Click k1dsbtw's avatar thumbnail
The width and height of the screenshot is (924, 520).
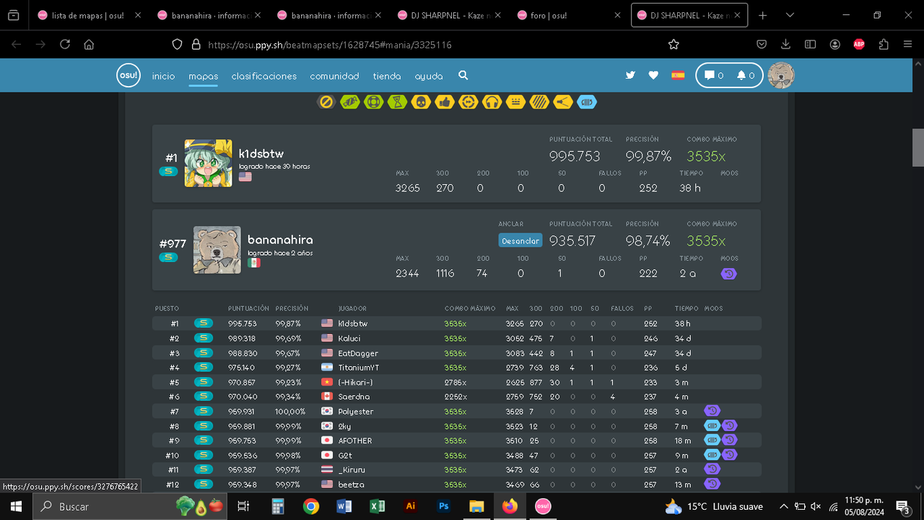point(209,163)
